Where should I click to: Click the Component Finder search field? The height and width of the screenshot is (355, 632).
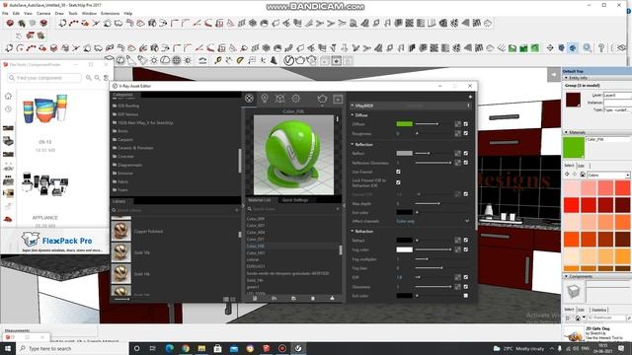click(45, 78)
